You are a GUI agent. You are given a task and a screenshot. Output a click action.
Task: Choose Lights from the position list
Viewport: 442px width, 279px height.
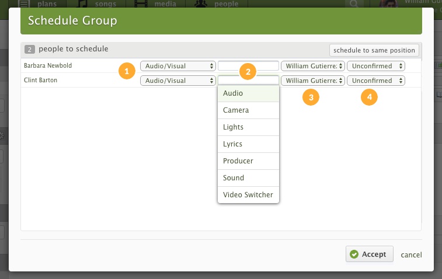pyautogui.click(x=248, y=127)
